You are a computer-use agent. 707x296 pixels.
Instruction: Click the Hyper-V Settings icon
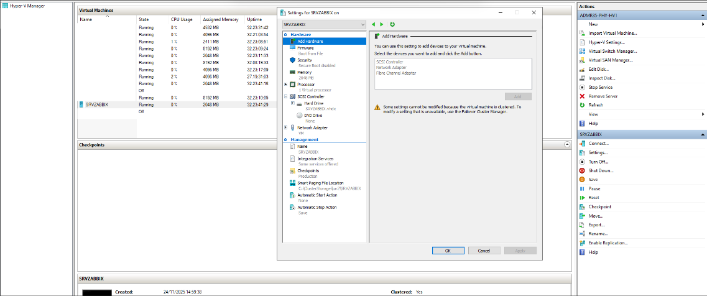pos(581,42)
